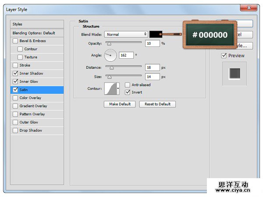Enable the Contour sub-effect checkbox
The height and width of the screenshot is (197, 263).
point(20,49)
